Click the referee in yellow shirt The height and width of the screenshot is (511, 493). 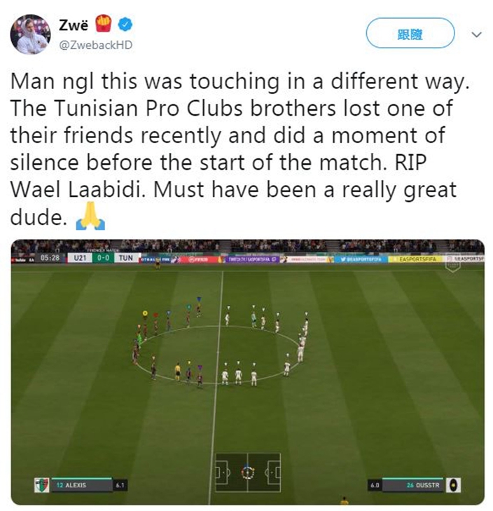[177, 372]
